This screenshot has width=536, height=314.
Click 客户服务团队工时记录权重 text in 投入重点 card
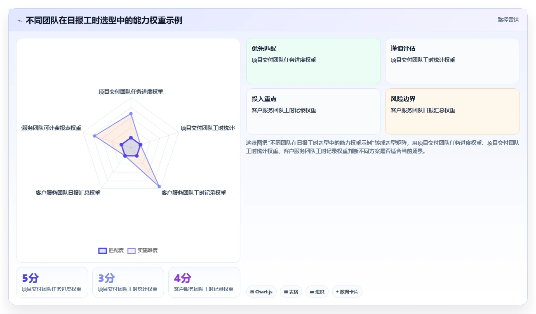tap(284, 110)
